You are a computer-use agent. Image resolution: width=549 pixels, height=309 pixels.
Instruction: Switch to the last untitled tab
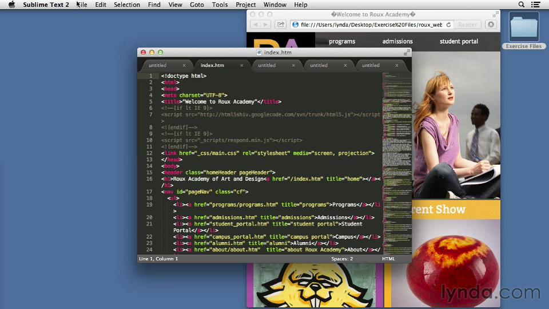click(x=371, y=65)
